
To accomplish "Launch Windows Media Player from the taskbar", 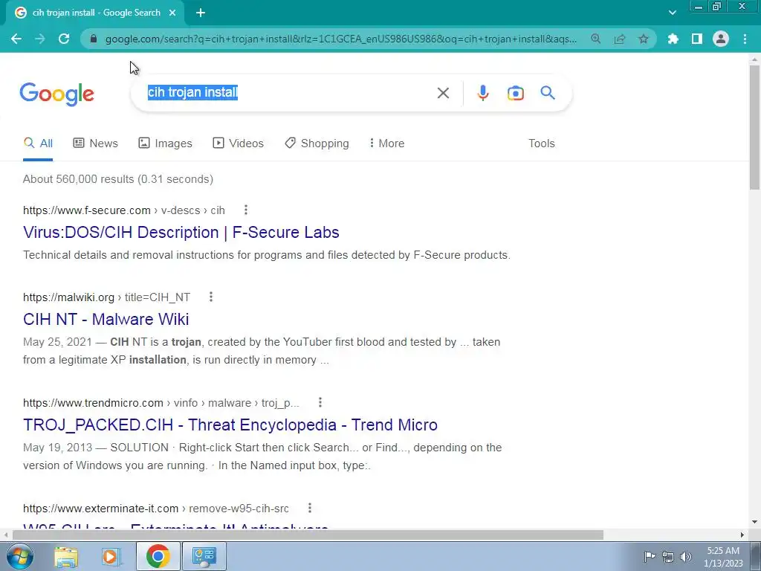I will (x=111, y=556).
